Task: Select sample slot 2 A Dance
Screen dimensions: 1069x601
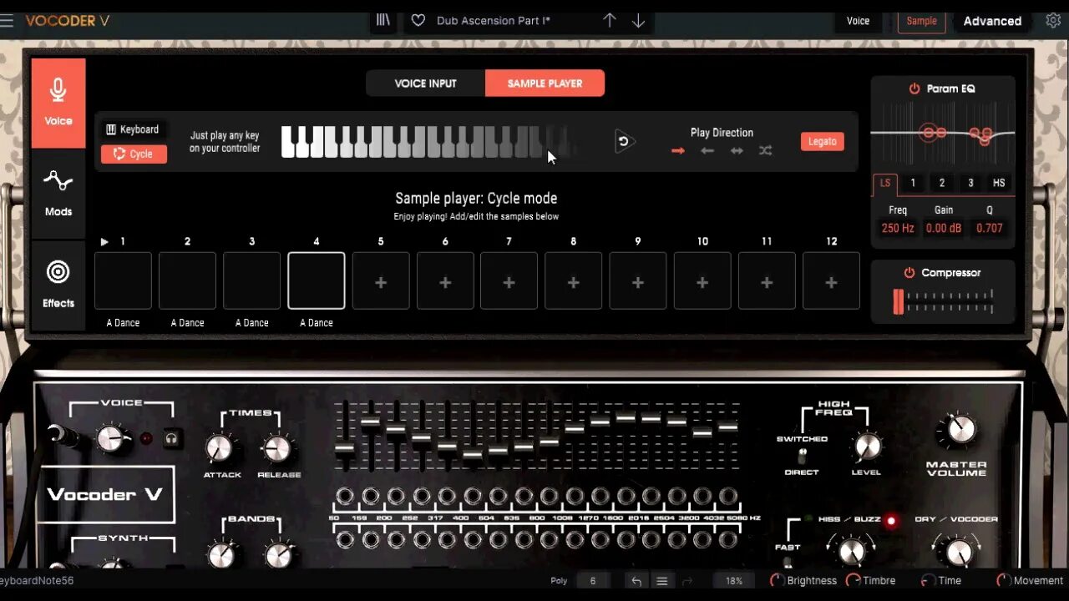Action: pyautogui.click(x=187, y=281)
